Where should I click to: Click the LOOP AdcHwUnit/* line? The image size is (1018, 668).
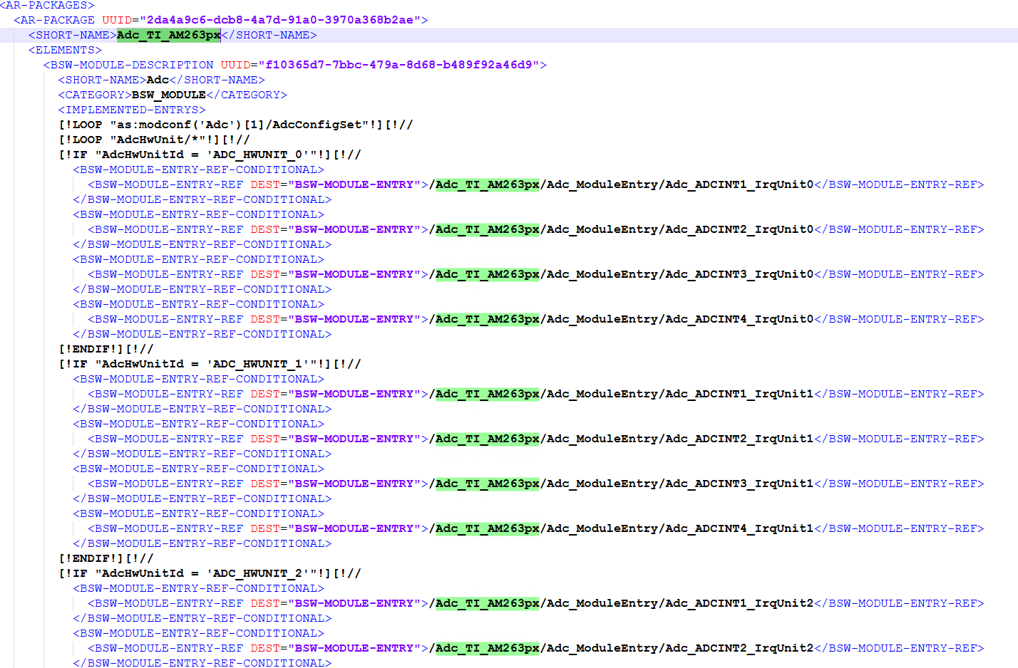[154, 140]
